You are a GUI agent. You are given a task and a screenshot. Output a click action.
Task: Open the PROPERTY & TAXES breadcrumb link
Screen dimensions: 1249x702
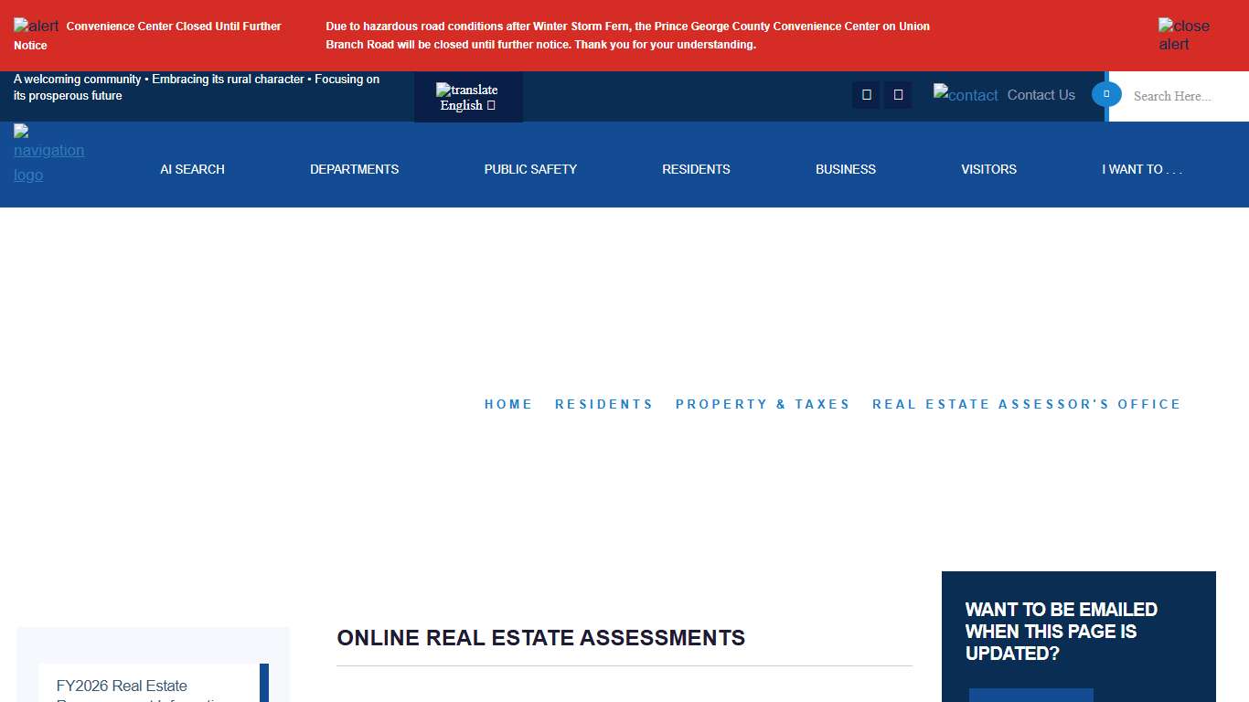(x=763, y=404)
